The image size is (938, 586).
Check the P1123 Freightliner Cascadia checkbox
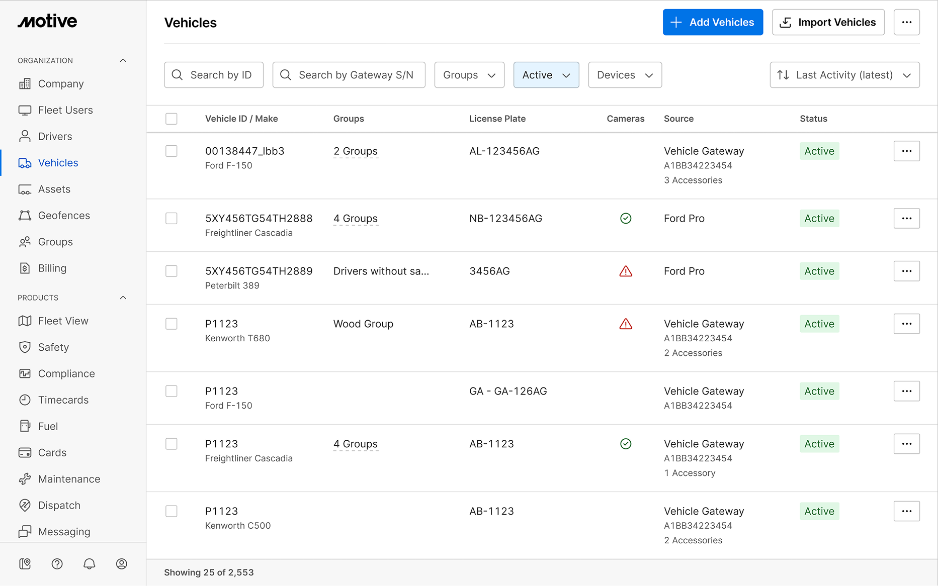pos(172,444)
